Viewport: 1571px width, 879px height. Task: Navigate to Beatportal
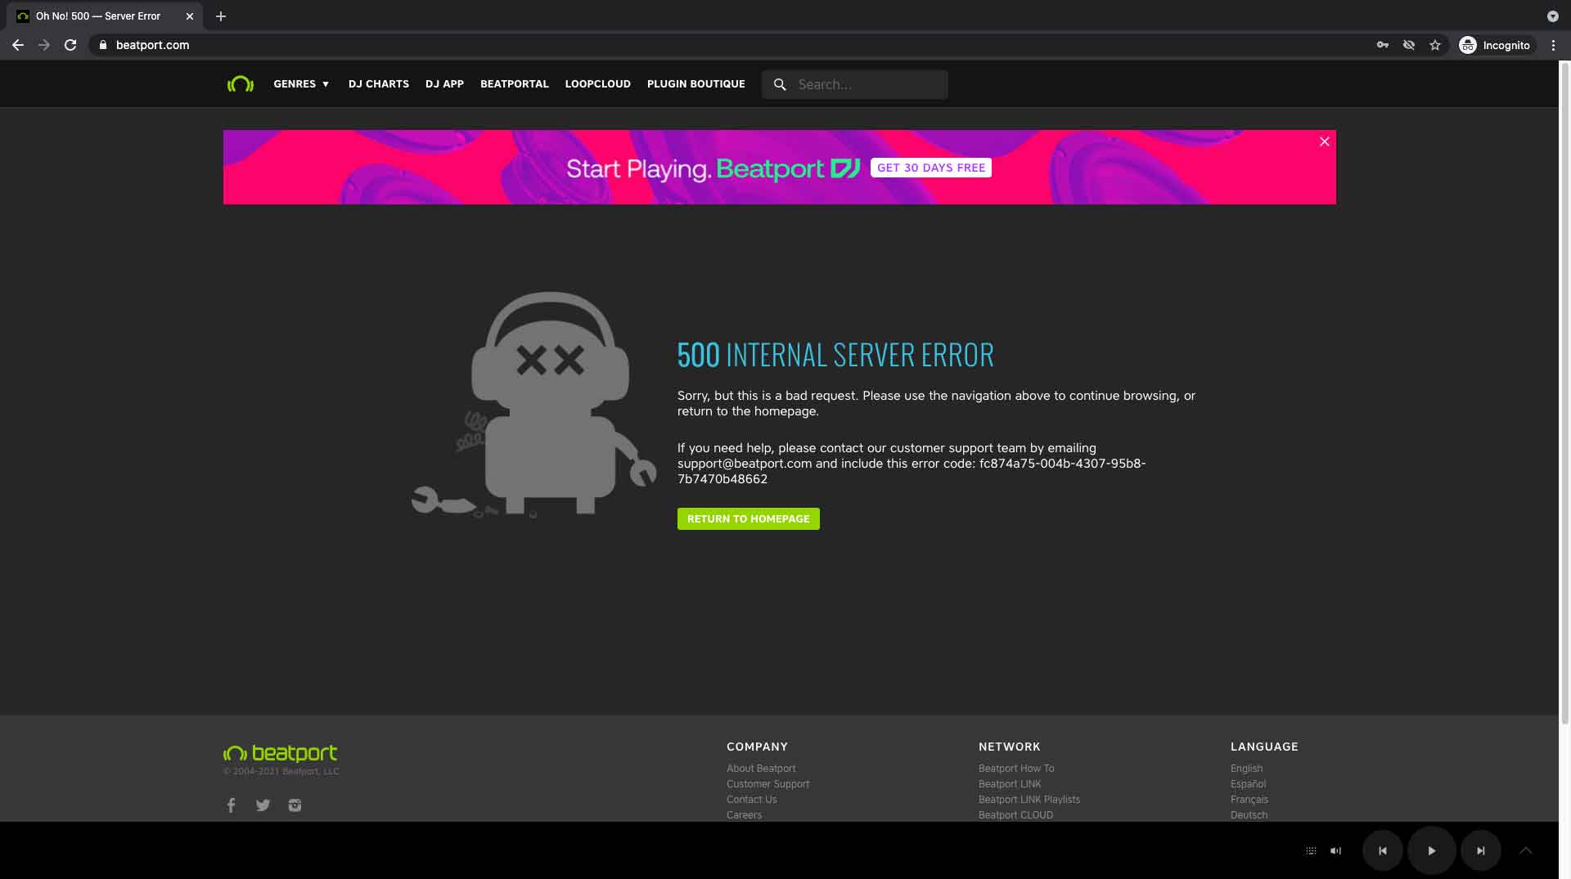[515, 84]
